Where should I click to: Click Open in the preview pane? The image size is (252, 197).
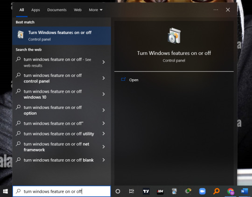tap(133, 80)
